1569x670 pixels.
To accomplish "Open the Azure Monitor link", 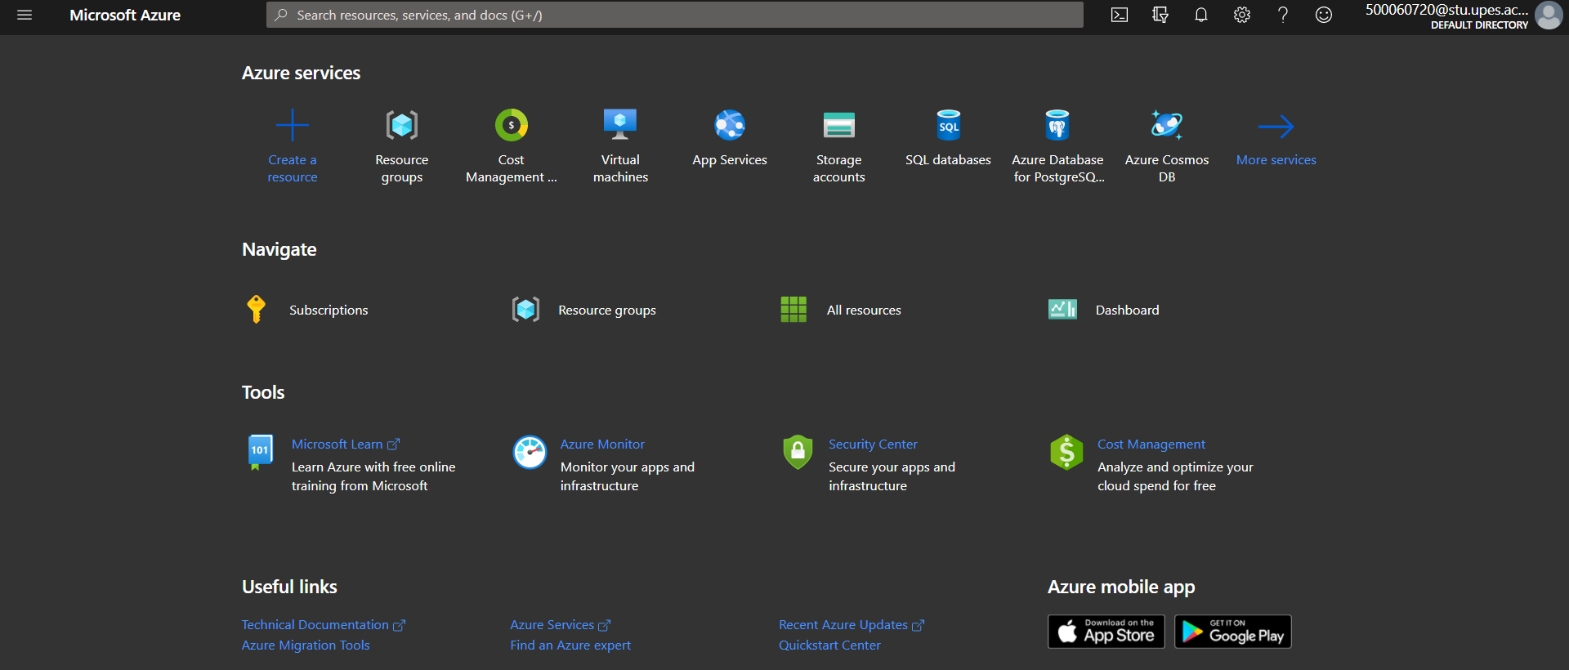I will click(x=602, y=444).
